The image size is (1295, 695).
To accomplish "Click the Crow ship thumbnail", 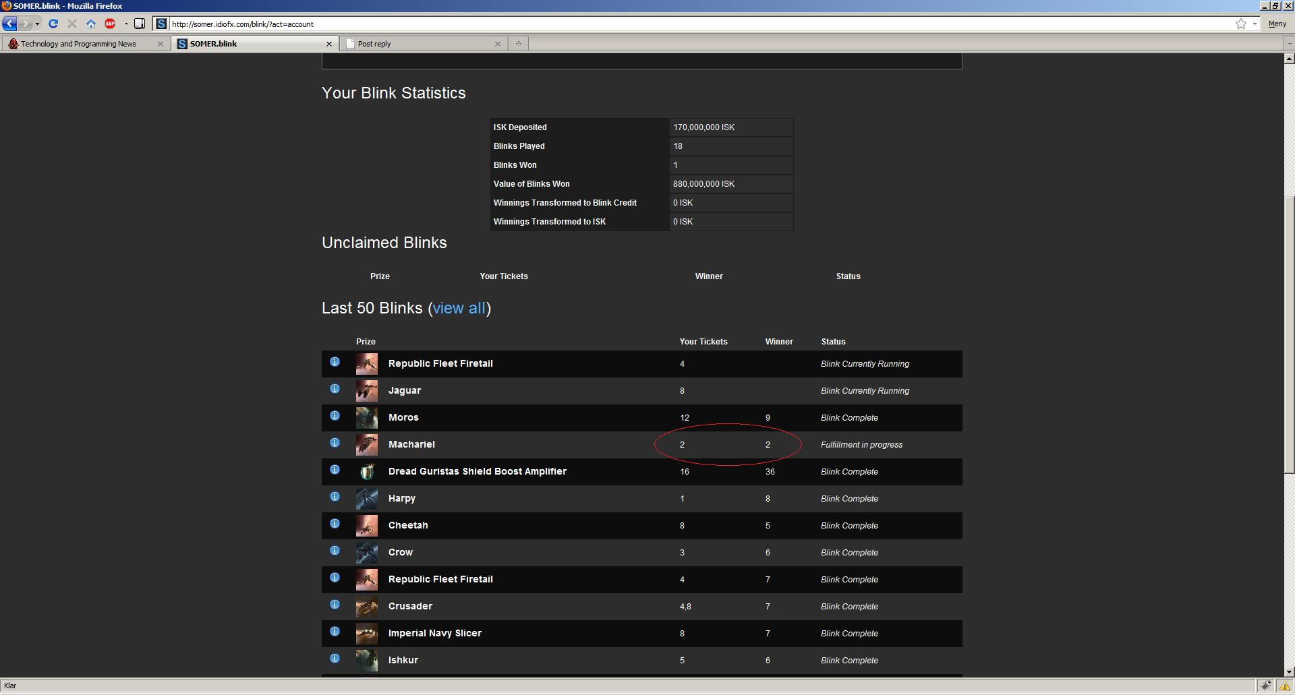I will coord(367,553).
